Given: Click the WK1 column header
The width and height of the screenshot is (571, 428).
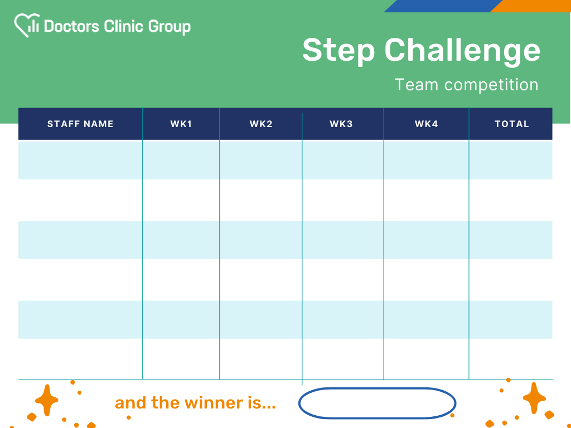Looking at the screenshot, I should pos(181,124).
